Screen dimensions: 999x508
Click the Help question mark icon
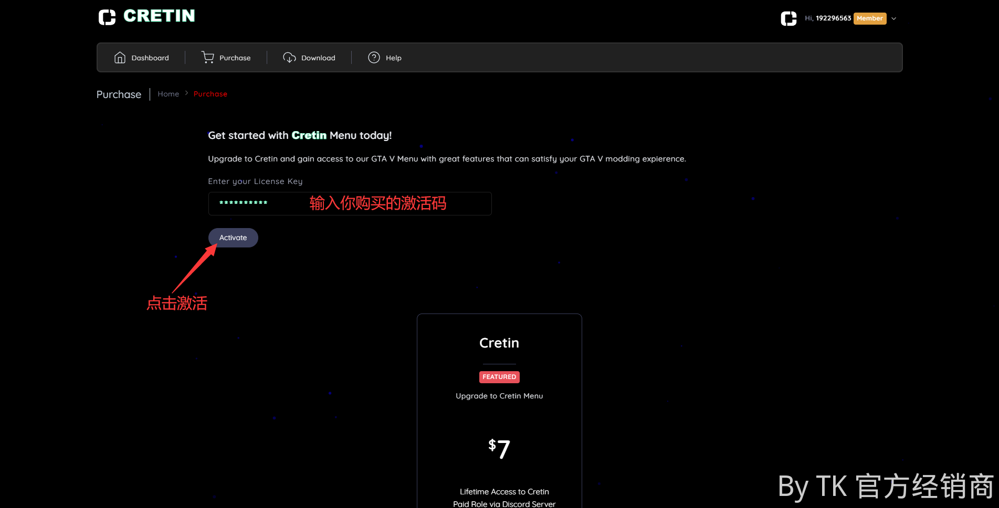point(374,58)
